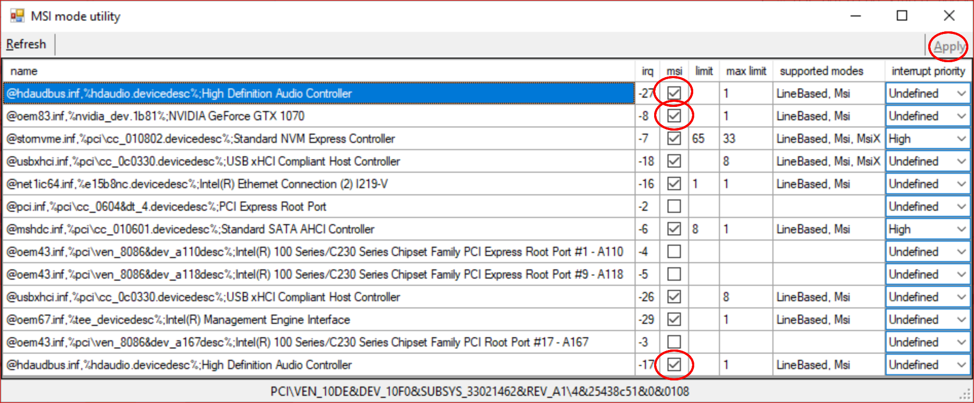This screenshot has height=403, width=974.
Task: Open interrupt priority dropdown for PCI Express Root Port irq -2
Action: (928, 207)
